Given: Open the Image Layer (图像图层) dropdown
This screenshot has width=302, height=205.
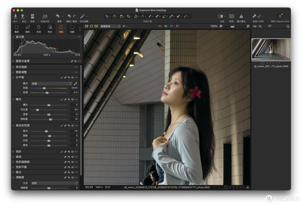Looking at the screenshot, I should click(x=110, y=26).
